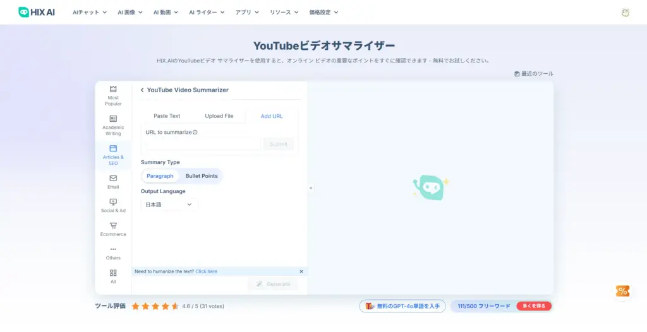Select Paragraph summary type

point(160,176)
